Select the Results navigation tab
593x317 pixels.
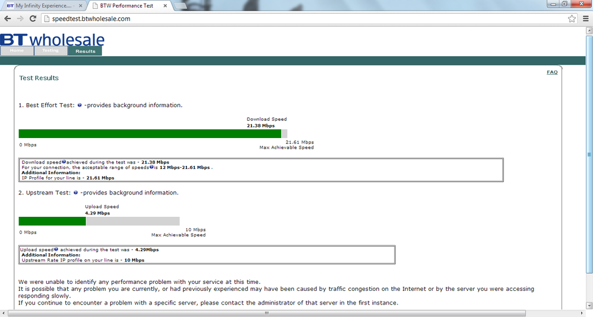click(85, 51)
